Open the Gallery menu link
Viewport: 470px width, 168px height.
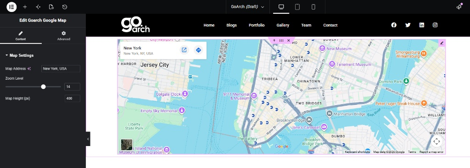pyautogui.click(x=283, y=25)
